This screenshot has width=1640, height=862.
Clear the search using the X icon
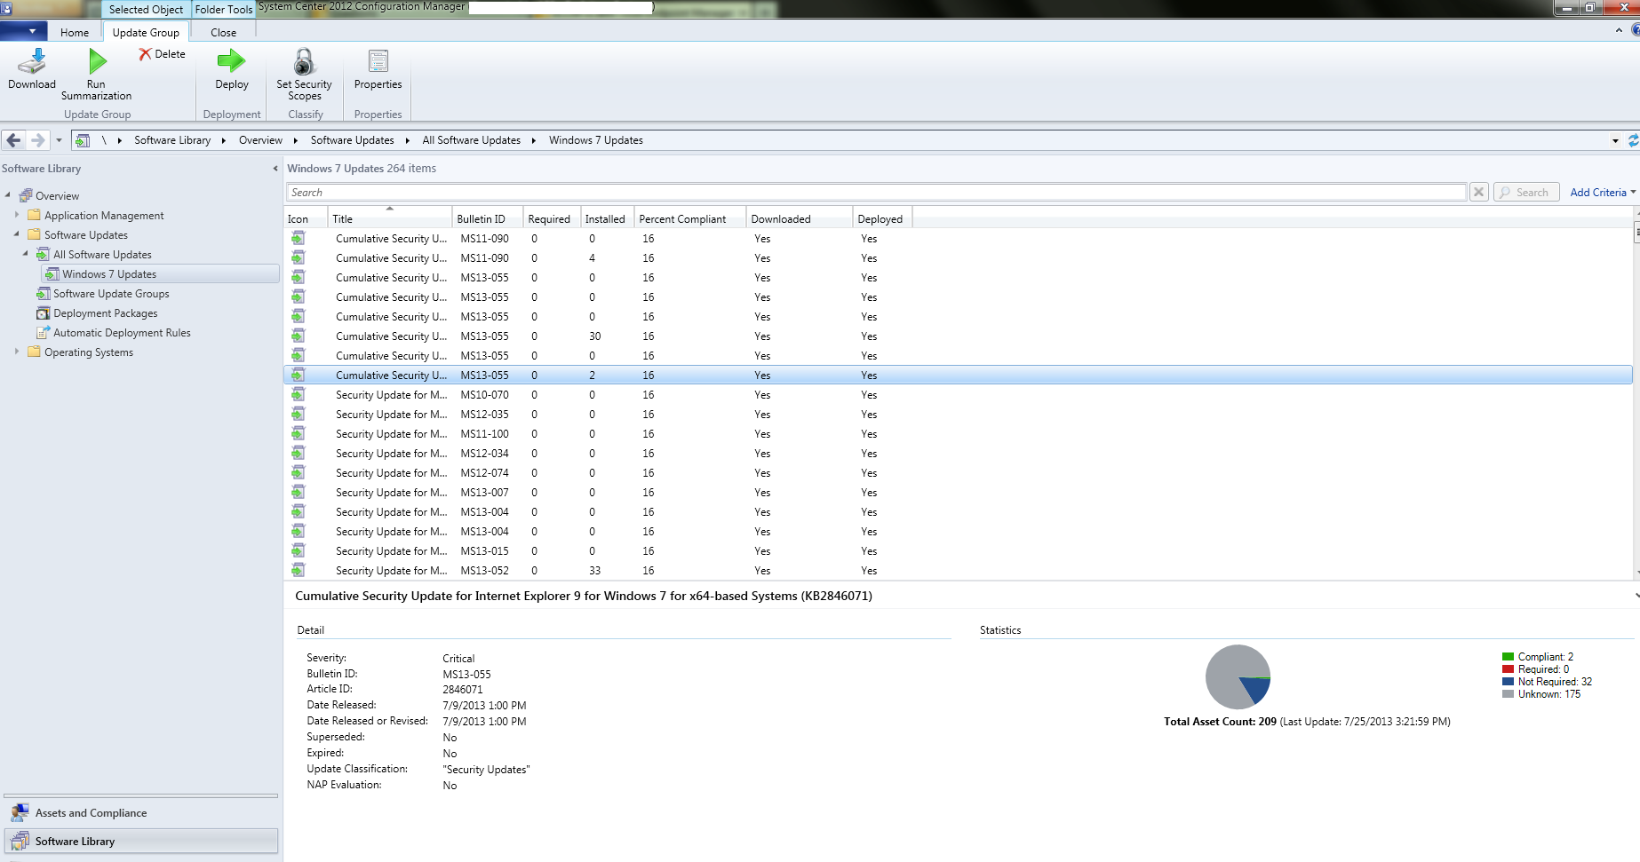[x=1478, y=192]
